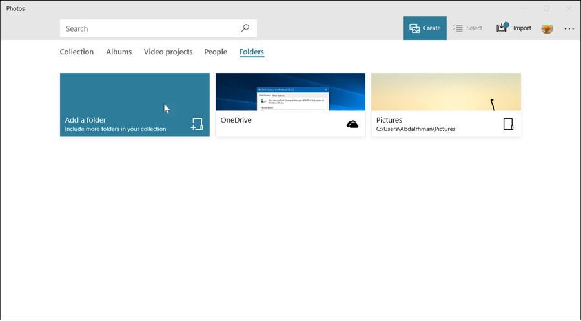Open the three-dot See more menu

(569, 28)
